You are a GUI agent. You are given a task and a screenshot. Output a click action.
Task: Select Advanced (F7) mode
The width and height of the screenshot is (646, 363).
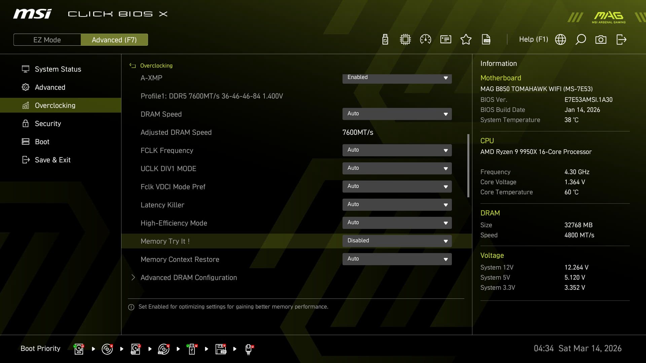click(114, 40)
